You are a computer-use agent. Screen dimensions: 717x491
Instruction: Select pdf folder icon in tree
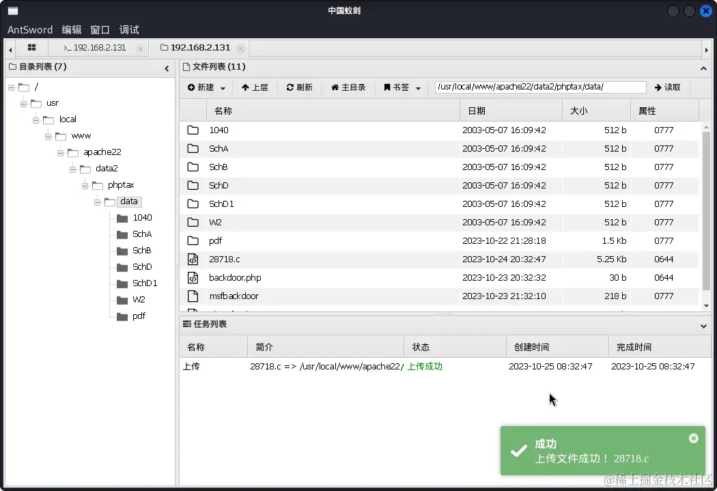(122, 317)
